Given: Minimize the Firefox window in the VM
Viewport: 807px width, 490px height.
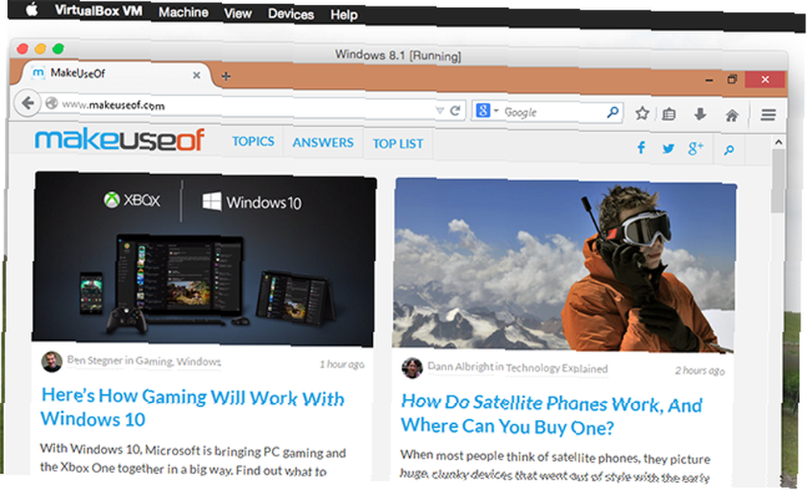Looking at the screenshot, I should (x=709, y=80).
